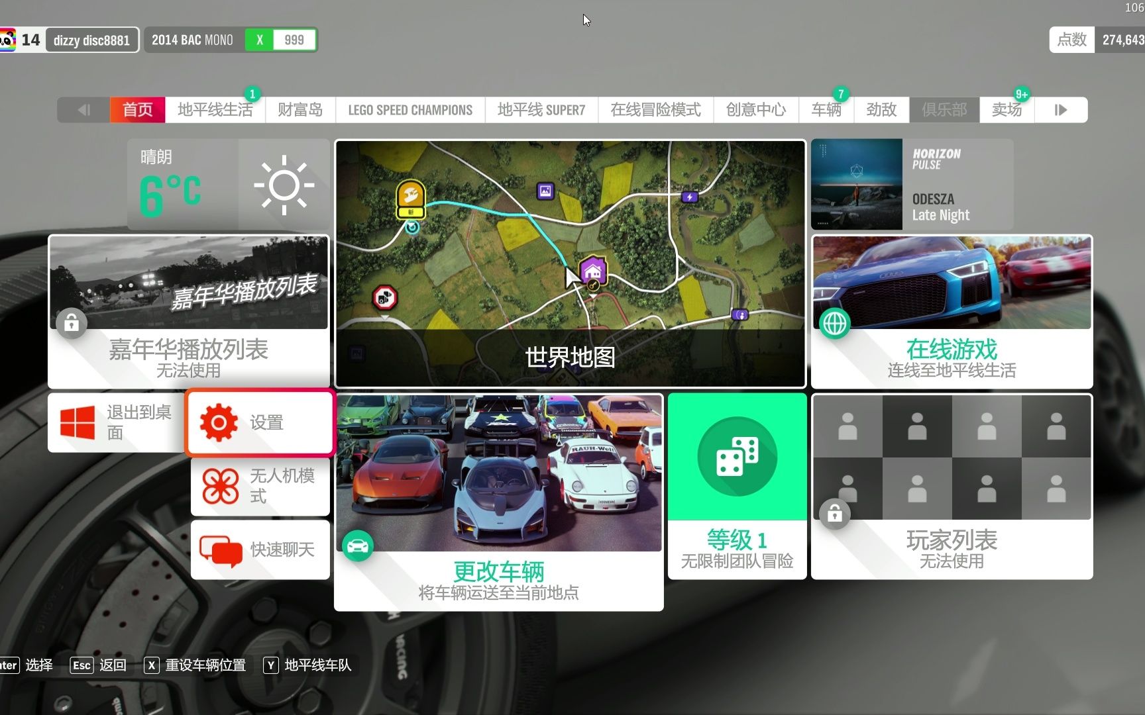1145x715 pixels.
Task: Click the 999 performance index value
Action: (x=294, y=40)
